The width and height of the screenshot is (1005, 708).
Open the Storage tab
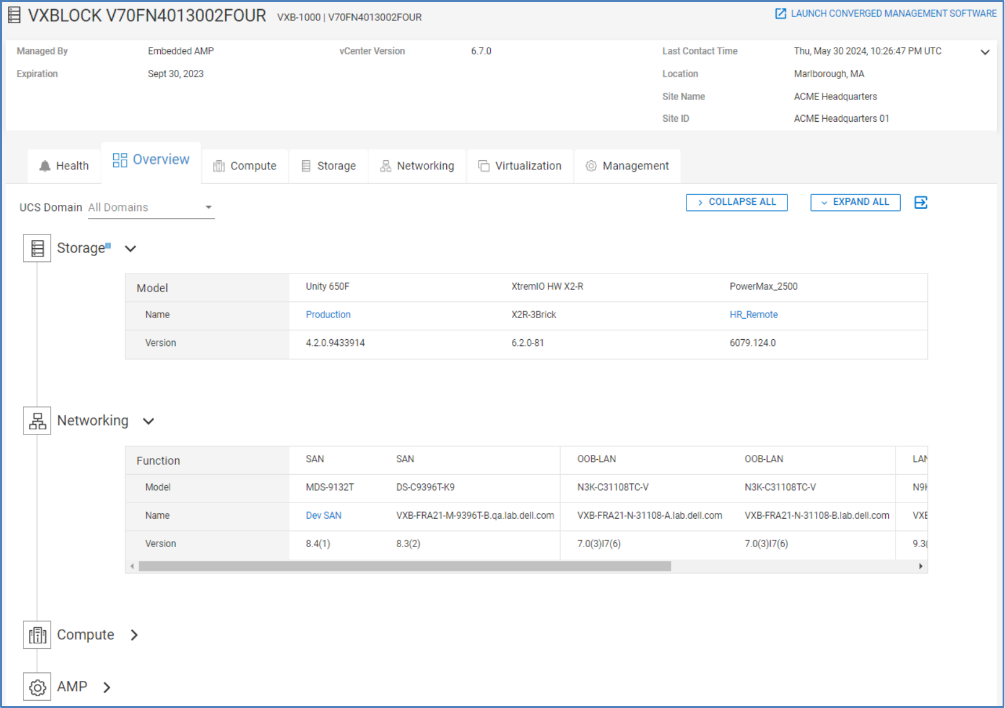pyautogui.click(x=329, y=166)
